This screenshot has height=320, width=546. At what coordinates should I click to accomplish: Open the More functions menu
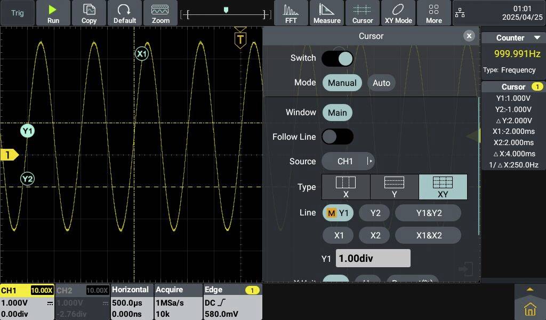click(433, 12)
